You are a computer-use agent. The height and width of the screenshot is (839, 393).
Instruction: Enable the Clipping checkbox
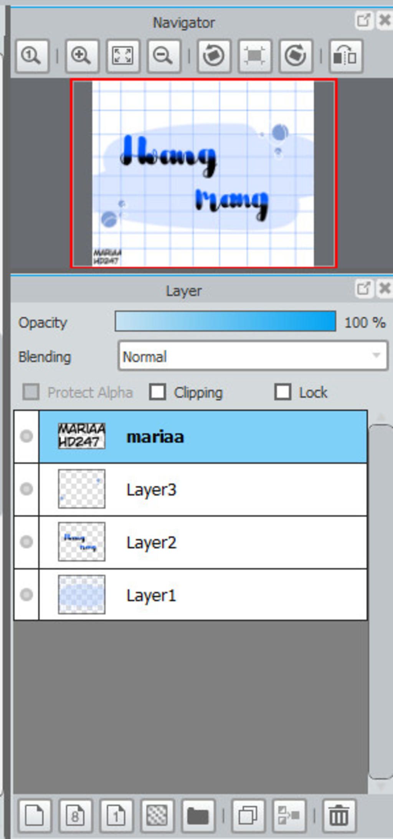coord(158,392)
